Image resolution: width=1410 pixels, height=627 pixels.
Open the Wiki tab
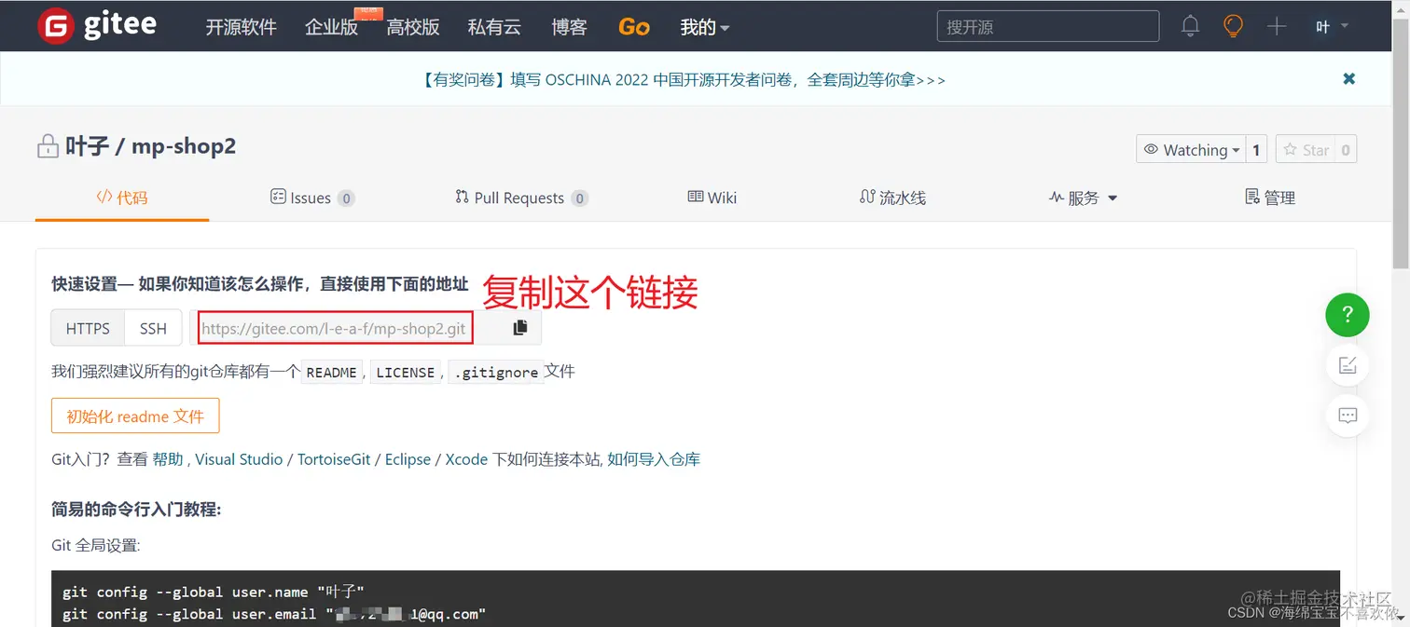click(712, 198)
